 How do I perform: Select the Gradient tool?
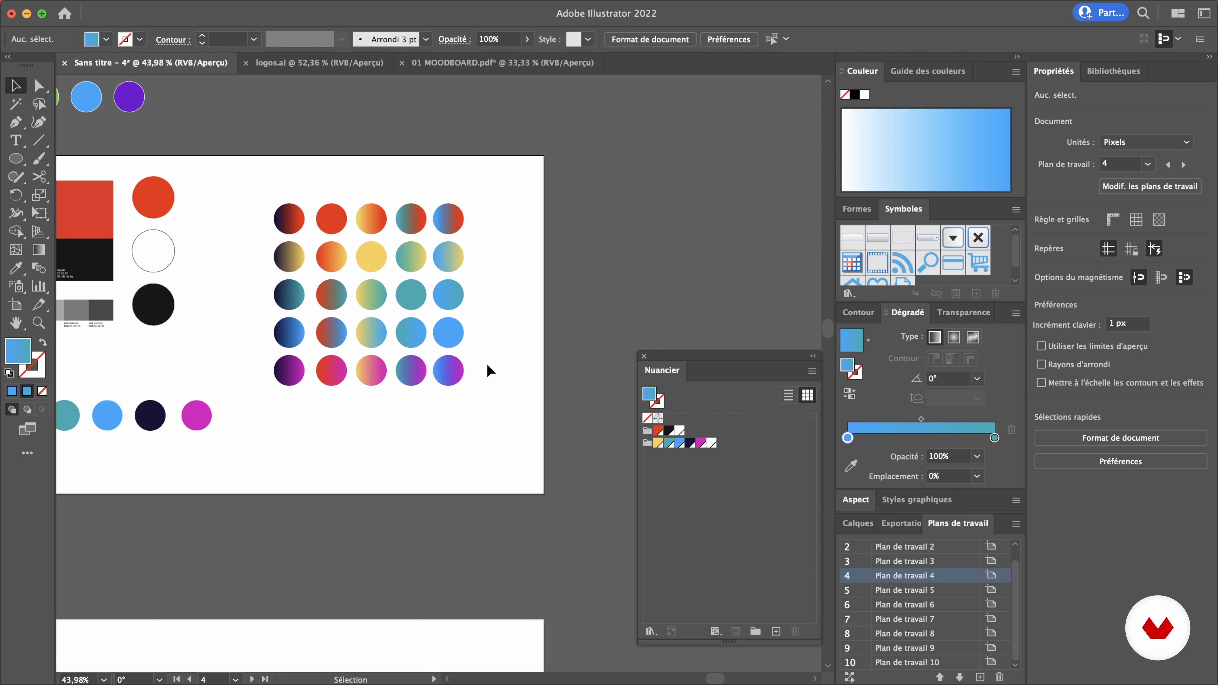tap(39, 250)
